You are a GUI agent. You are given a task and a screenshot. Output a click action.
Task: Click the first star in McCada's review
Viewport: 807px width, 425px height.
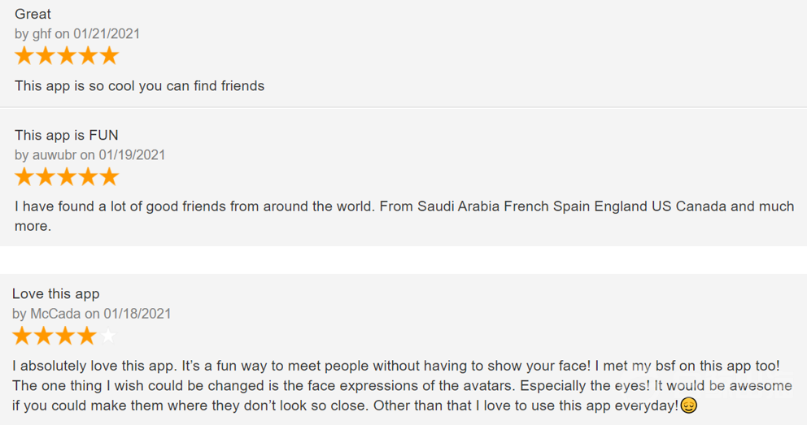pyautogui.click(x=22, y=335)
